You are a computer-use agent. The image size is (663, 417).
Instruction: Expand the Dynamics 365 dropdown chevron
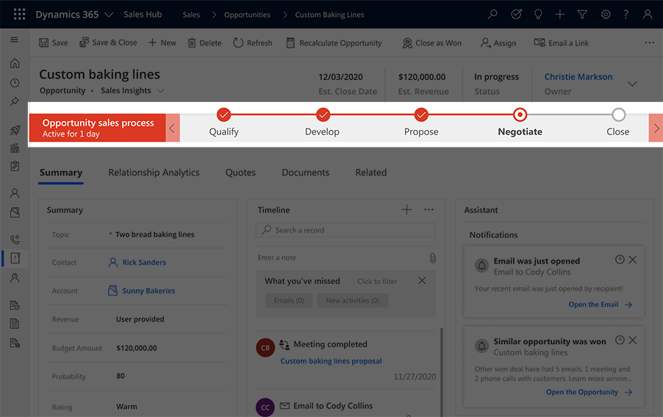109,15
